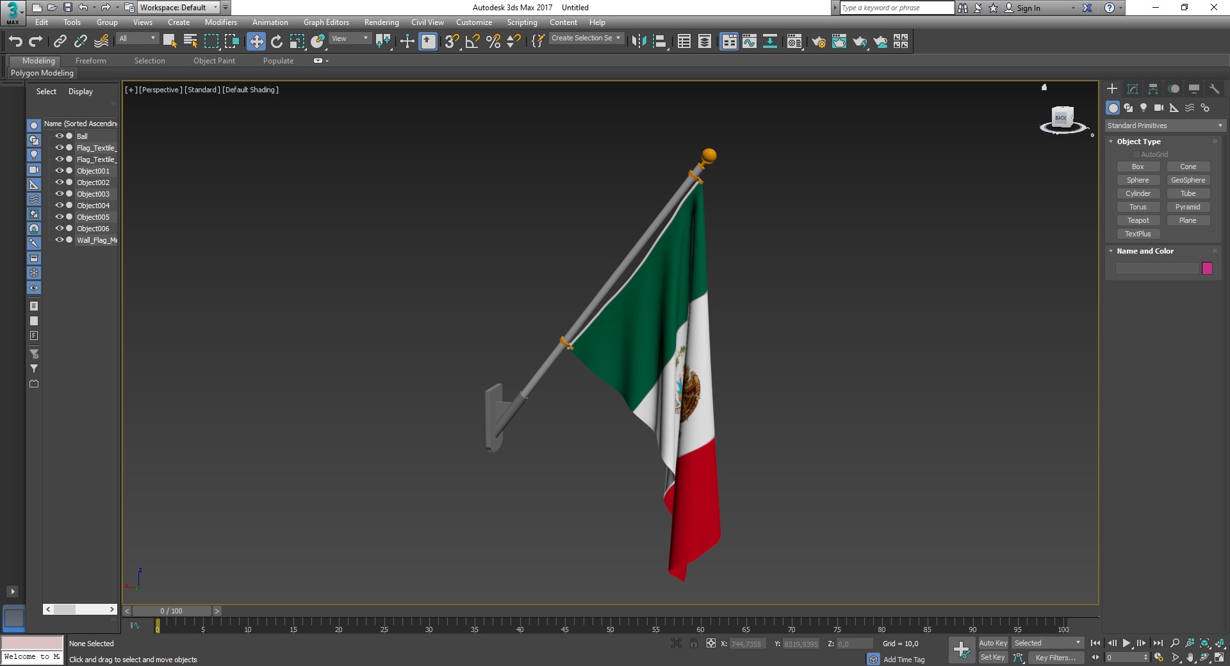Click the magenta object color swatch
Screen dimensions: 1230x666
[1208, 268]
